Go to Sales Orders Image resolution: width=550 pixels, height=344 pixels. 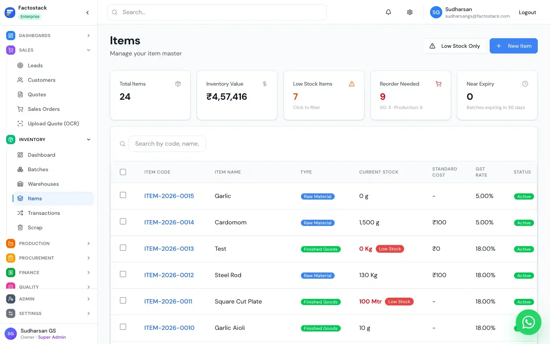pyautogui.click(x=53, y=109)
